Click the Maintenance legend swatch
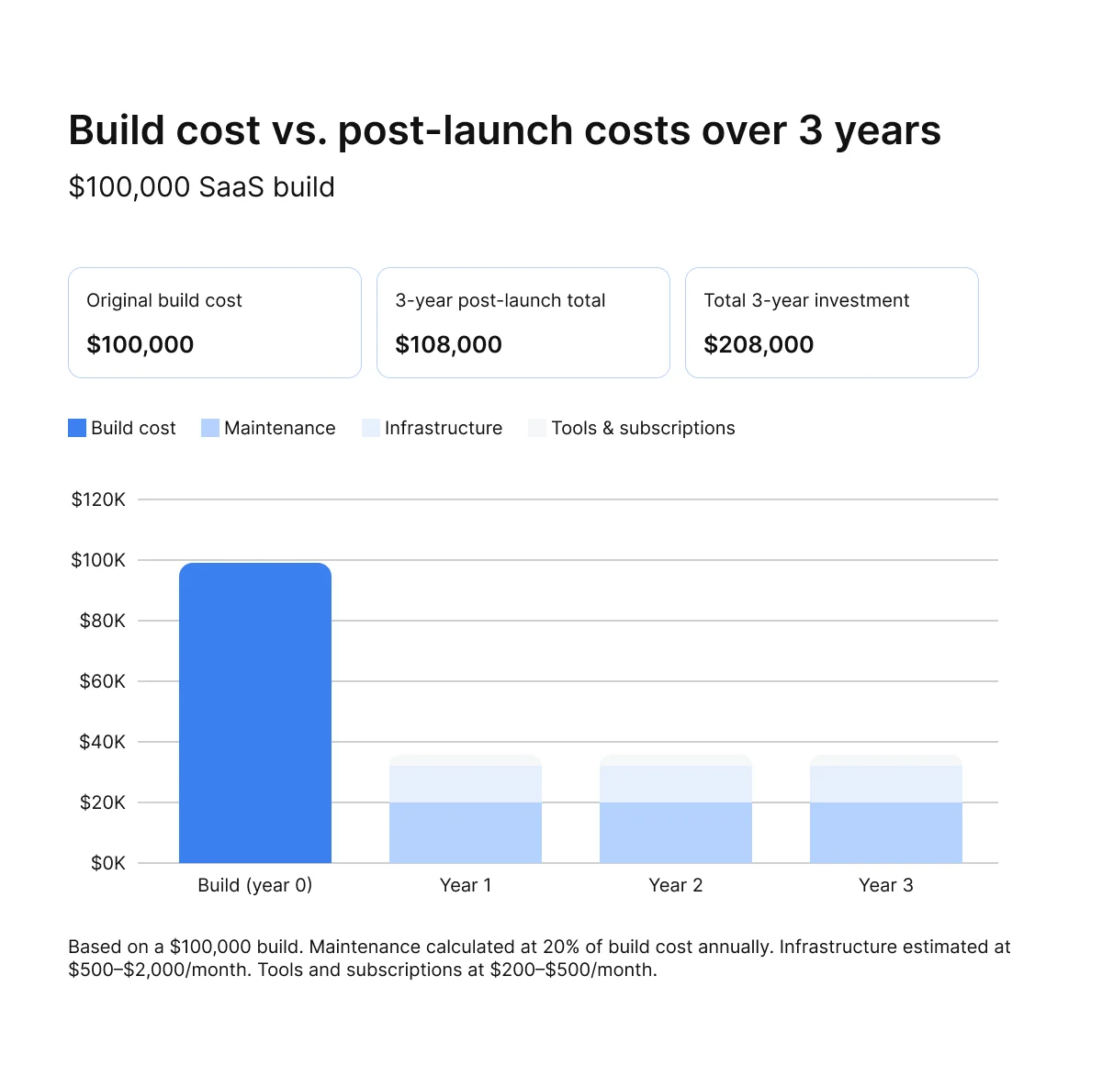The image size is (1102, 1088). pos(210,428)
